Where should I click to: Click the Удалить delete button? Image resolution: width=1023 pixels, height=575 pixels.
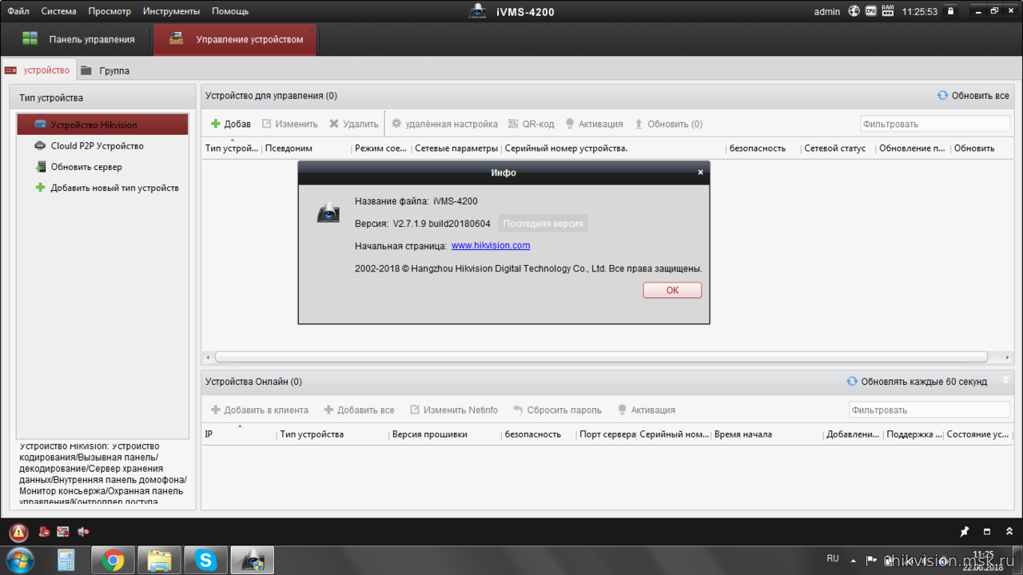(354, 124)
